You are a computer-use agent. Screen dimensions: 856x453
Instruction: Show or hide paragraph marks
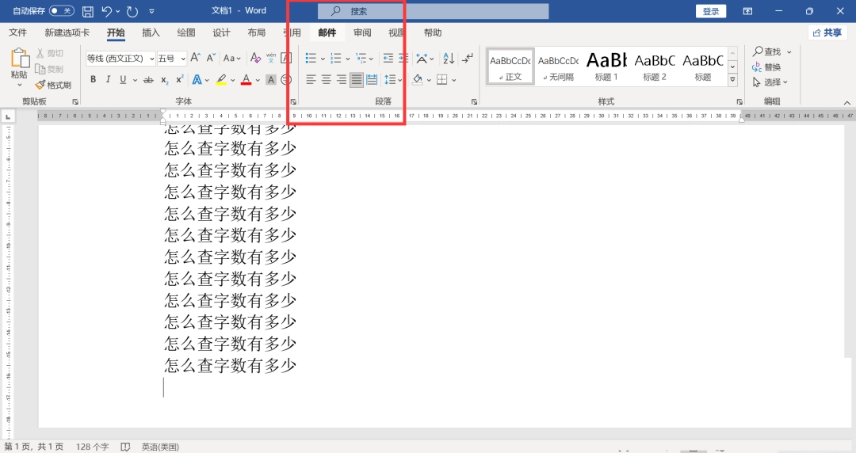pyautogui.click(x=468, y=58)
